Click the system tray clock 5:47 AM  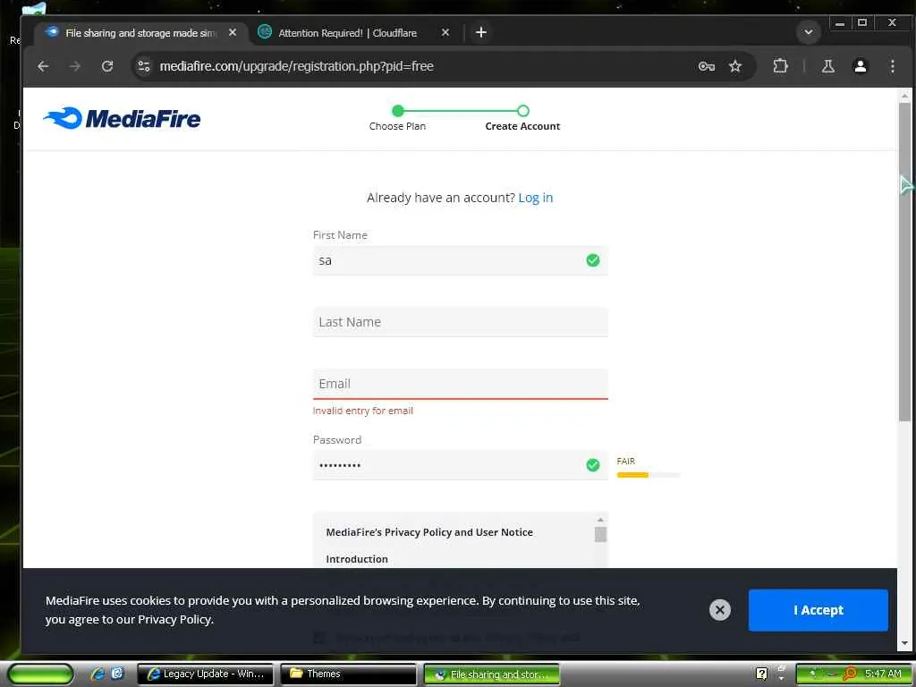pos(883,674)
